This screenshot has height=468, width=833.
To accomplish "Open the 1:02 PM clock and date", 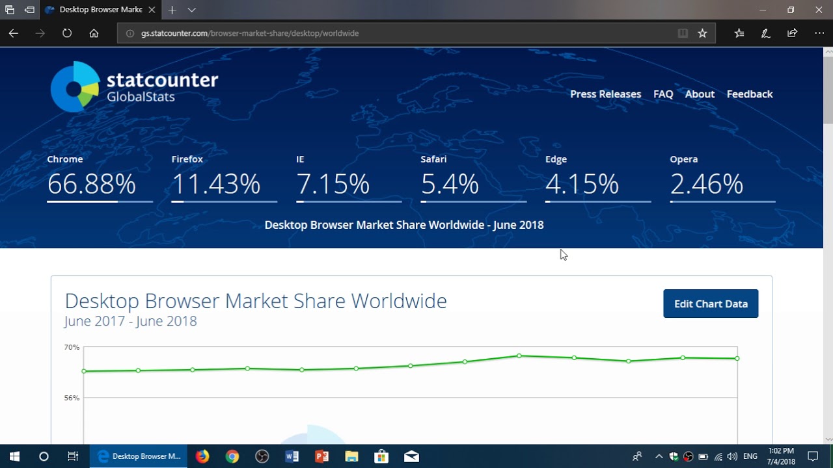I will (x=781, y=456).
